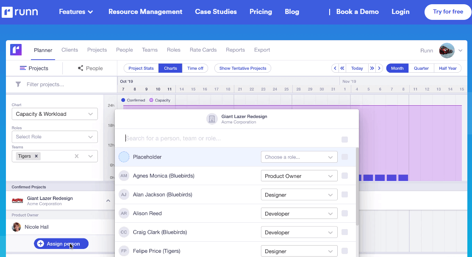Viewport: 472px width, 257px height.
Task: Click the Show Tentative Projects button
Action: [x=242, y=68]
